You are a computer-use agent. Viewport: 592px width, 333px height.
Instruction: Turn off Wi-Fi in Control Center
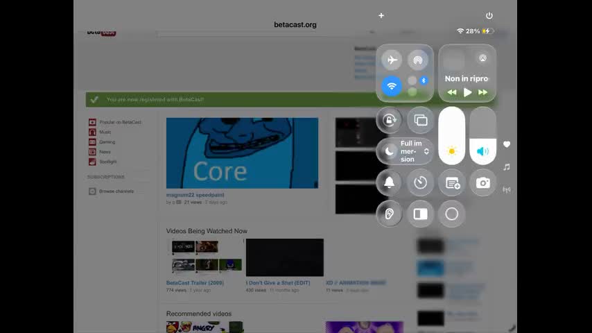[392, 86]
